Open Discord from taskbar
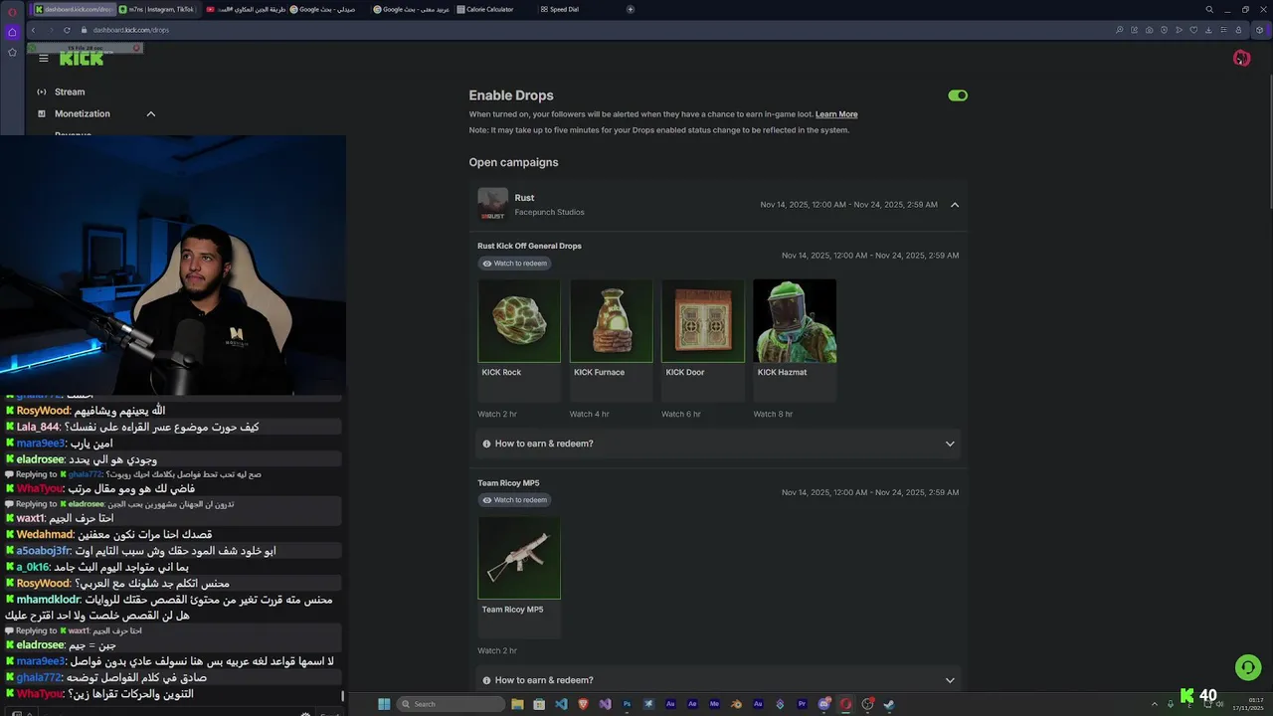 click(823, 704)
